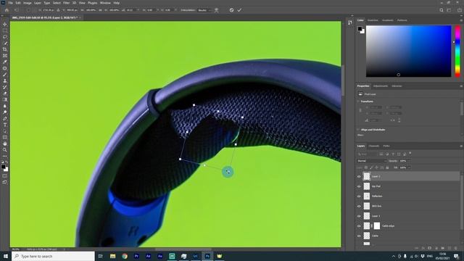The width and height of the screenshot is (464, 261).
Task: Open the Select menu
Action: tap(57, 3)
